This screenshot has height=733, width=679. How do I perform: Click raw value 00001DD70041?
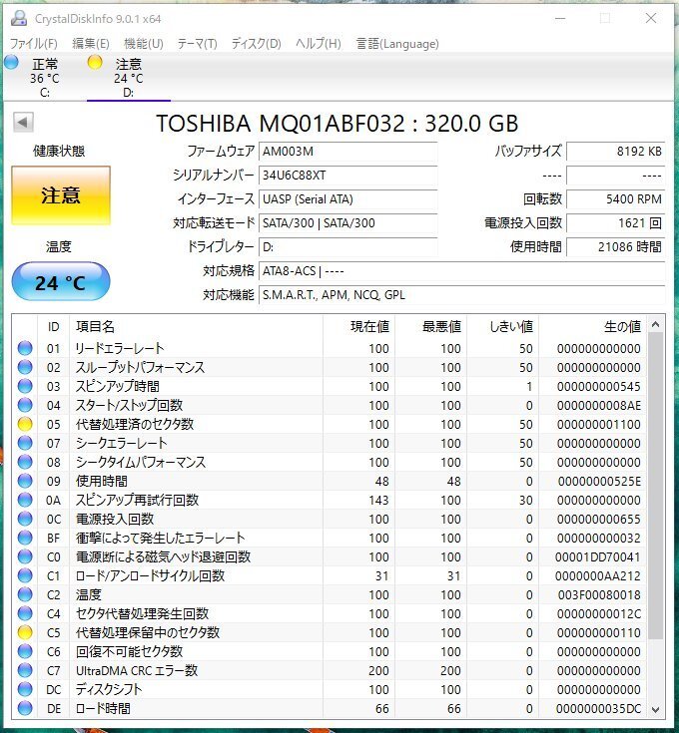pyautogui.click(x=597, y=557)
